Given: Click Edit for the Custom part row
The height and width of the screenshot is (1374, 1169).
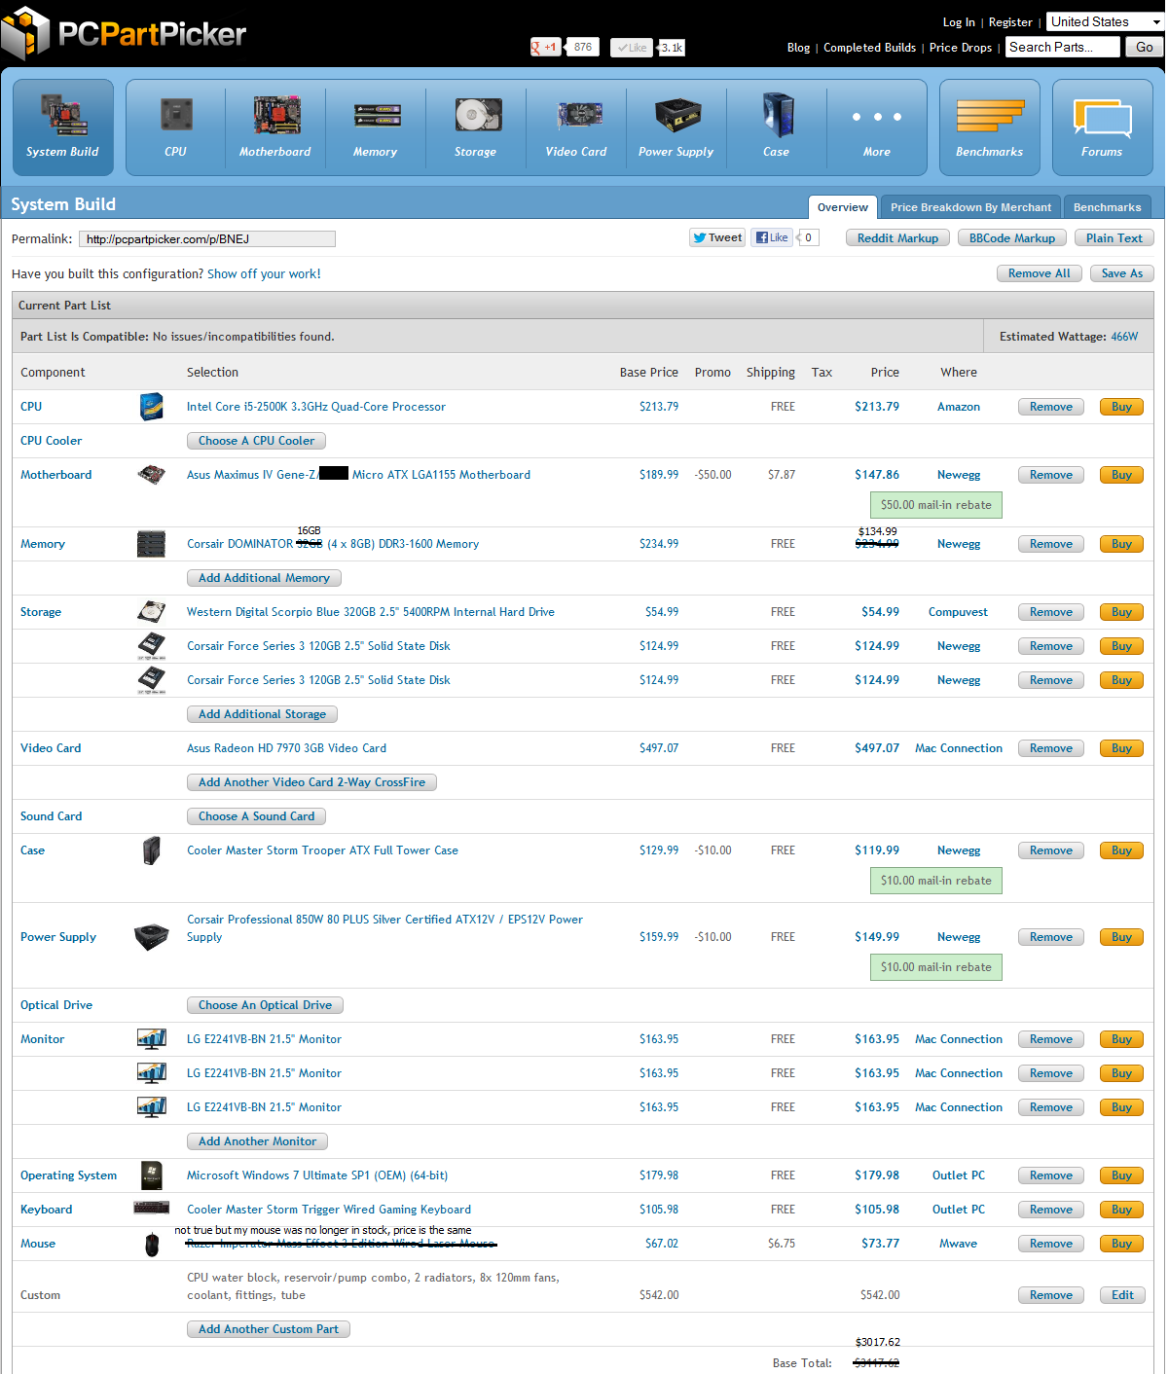Looking at the screenshot, I should pyautogui.click(x=1122, y=1295).
